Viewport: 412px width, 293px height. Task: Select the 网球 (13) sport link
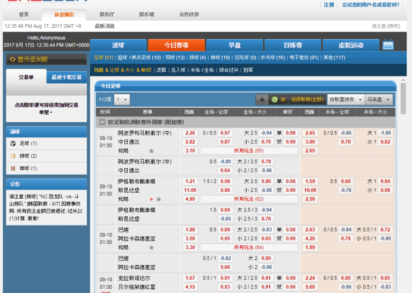click(x=175, y=57)
